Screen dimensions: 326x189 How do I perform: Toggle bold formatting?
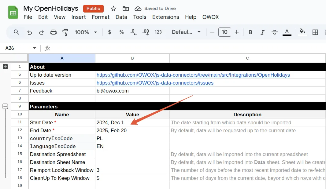pyautogui.click(x=250, y=32)
